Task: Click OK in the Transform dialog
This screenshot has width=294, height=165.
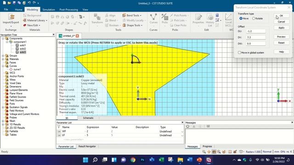Action: pyautogui.click(x=281, y=16)
